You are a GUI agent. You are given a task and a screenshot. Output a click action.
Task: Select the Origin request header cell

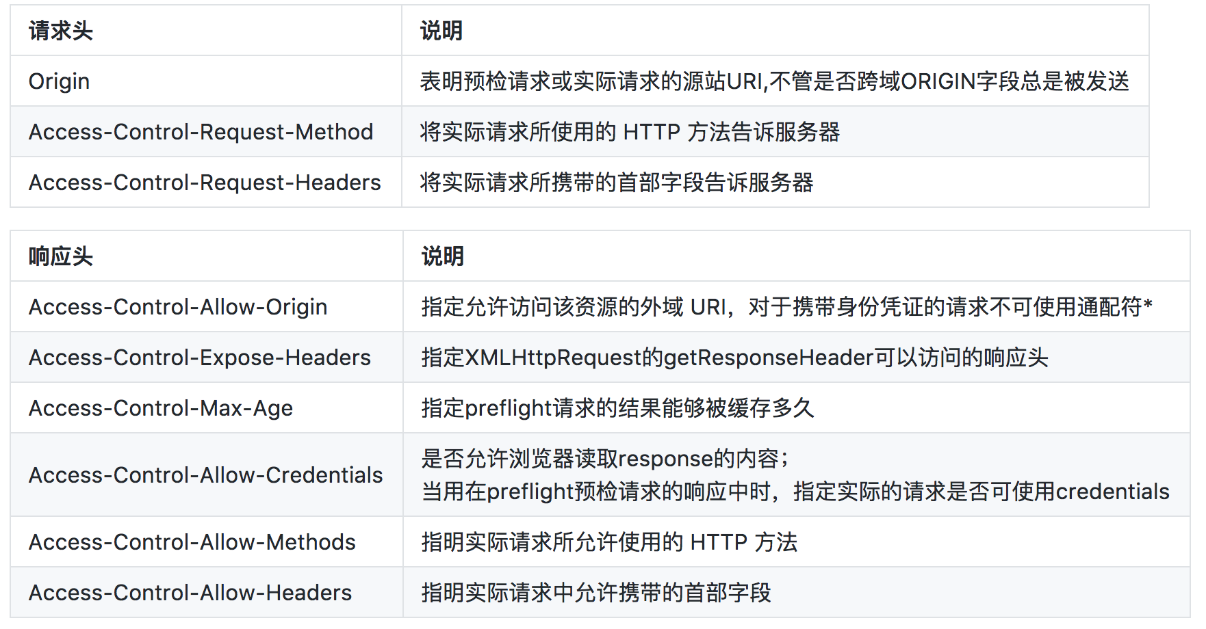coord(60,81)
